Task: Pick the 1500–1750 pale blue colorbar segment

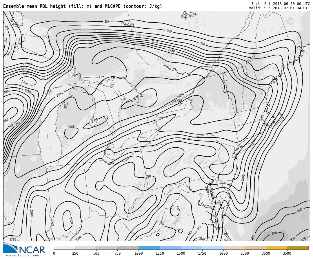Action: coord(192,248)
